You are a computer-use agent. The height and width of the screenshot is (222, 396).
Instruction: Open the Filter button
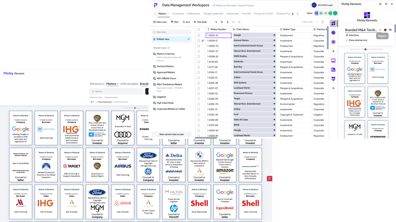point(175,22)
